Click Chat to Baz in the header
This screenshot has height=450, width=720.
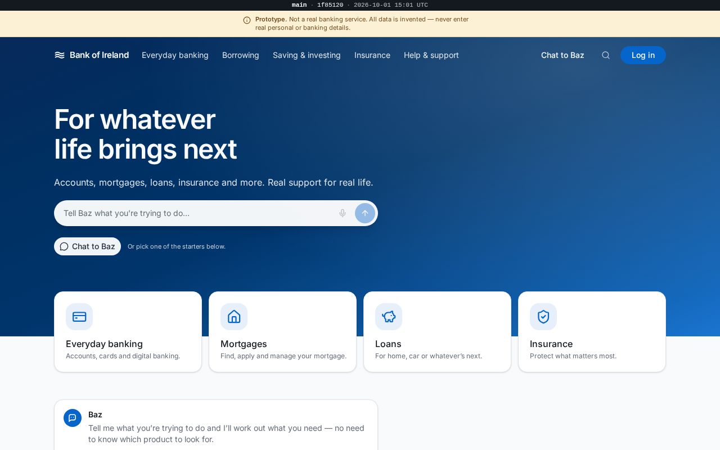(562, 55)
